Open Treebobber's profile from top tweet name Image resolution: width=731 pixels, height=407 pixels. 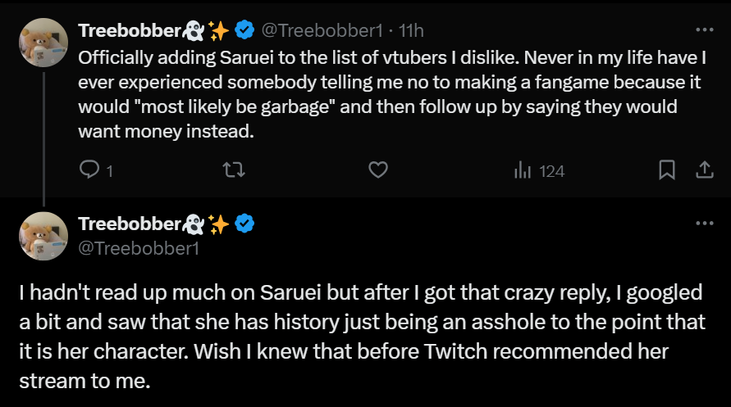(x=129, y=30)
